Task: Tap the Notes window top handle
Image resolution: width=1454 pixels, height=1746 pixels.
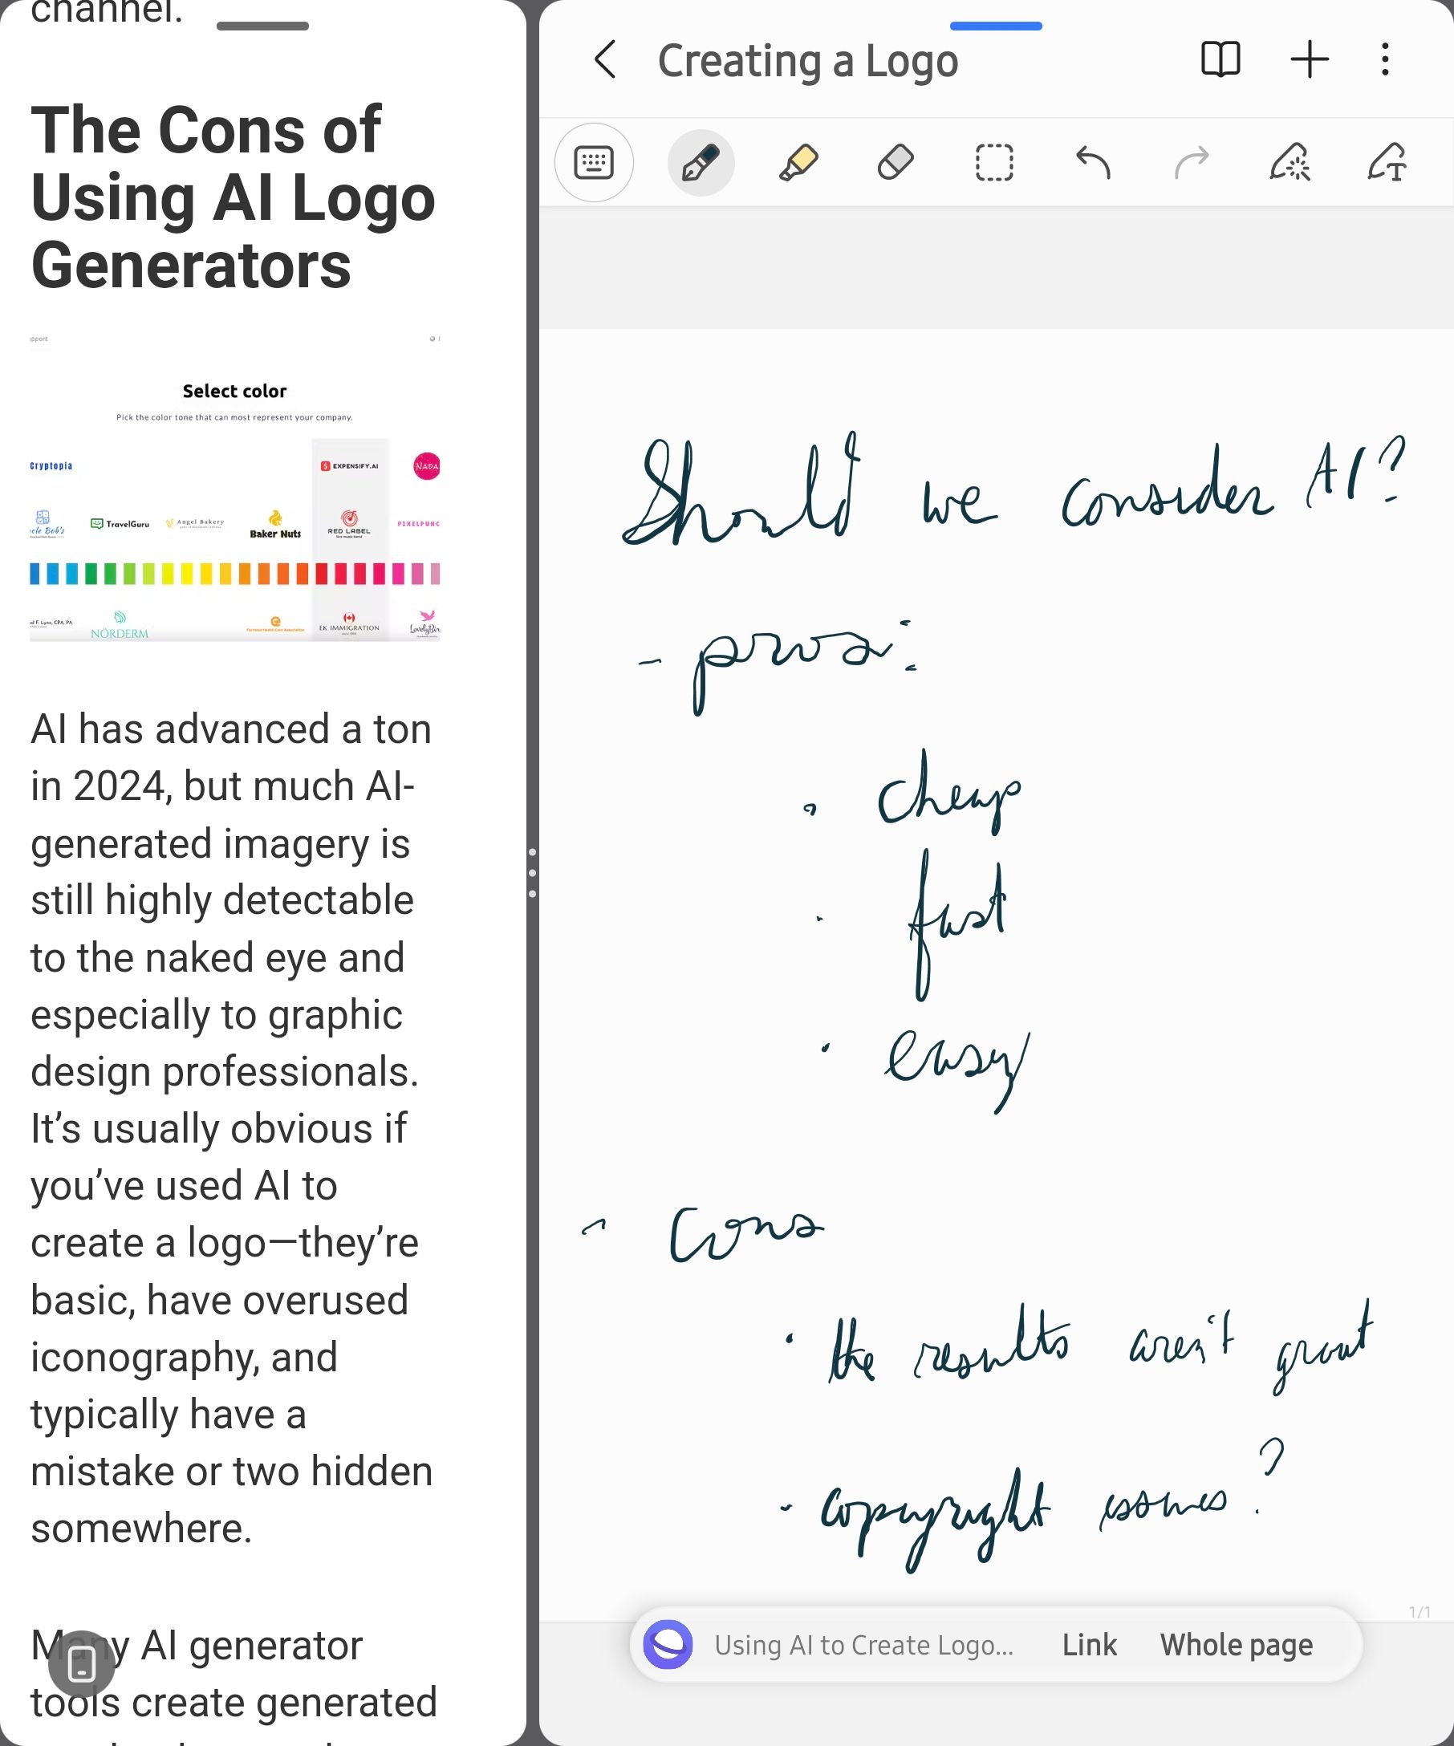Action: tap(996, 26)
